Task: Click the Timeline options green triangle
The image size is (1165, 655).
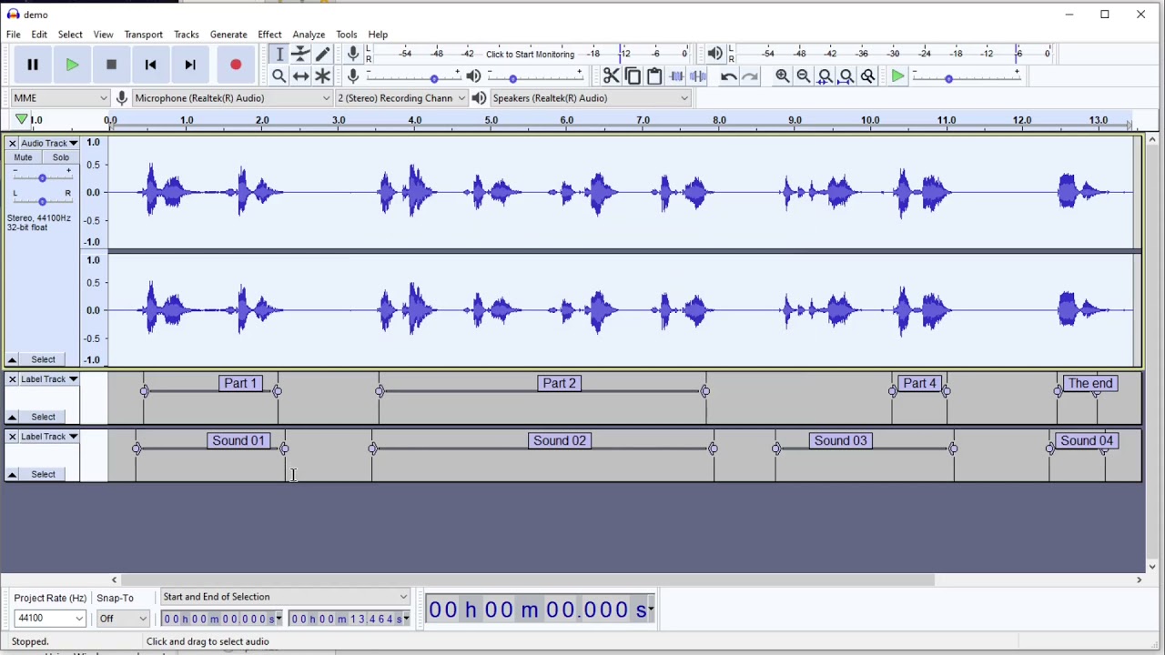Action: point(21,119)
